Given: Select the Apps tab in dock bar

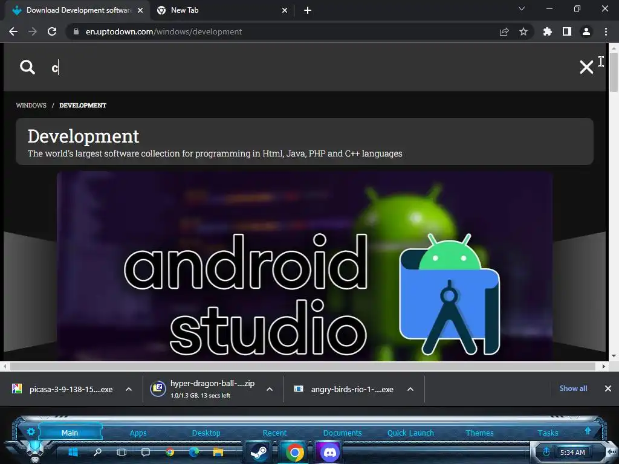Looking at the screenshot, I should pyautogui.click(x=138, y=433).
